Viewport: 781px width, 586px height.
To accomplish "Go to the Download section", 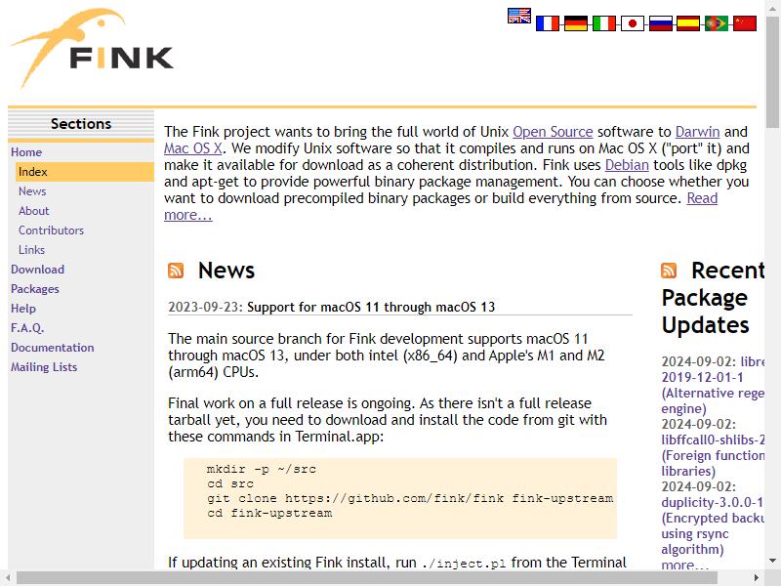I will click(x=38, y=270).
